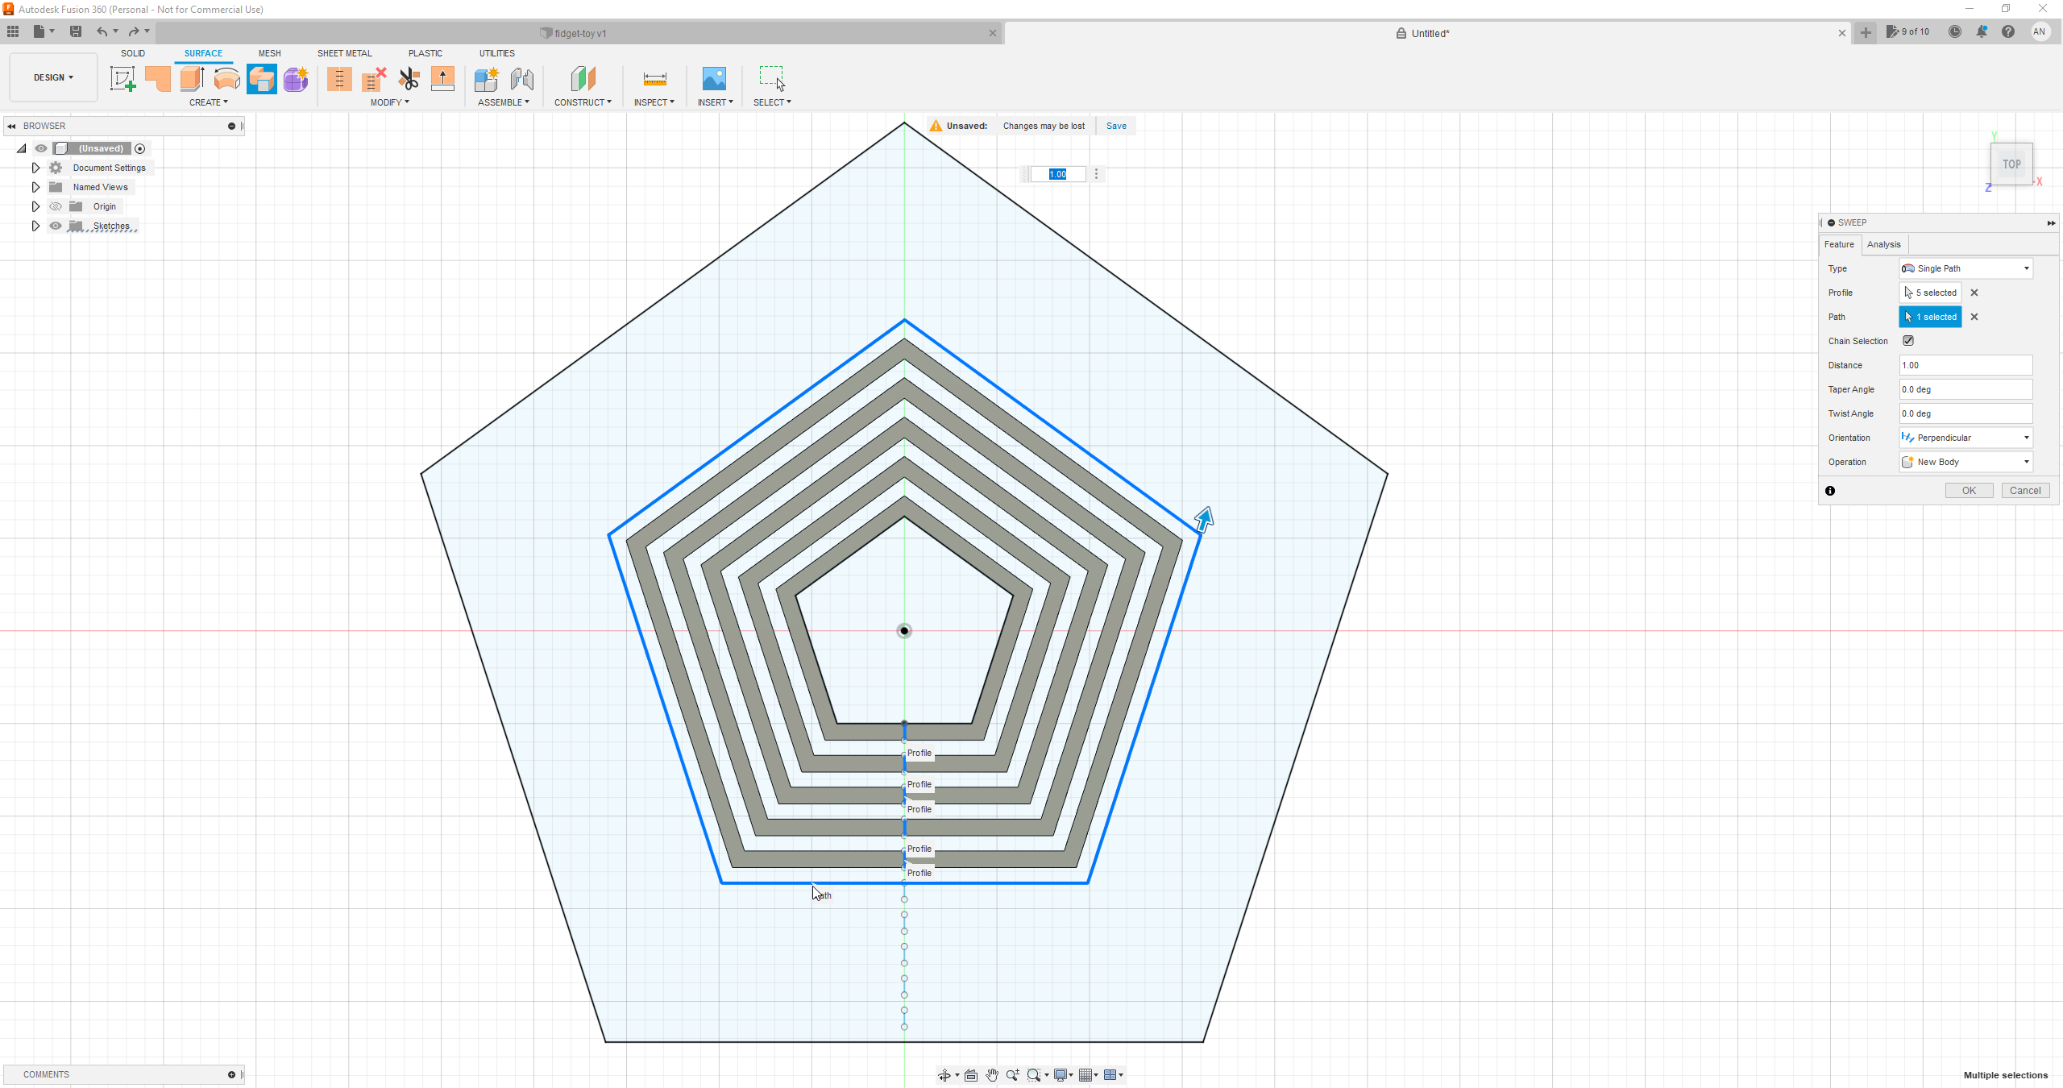This screenshot has height=1088, width=2063.
Task: Edit the Taper Angle value field
Action: coord(1965,389)
